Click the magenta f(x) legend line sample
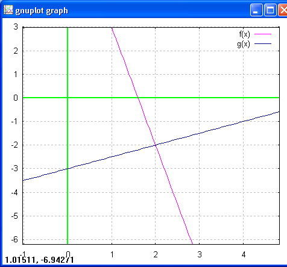 263,34
